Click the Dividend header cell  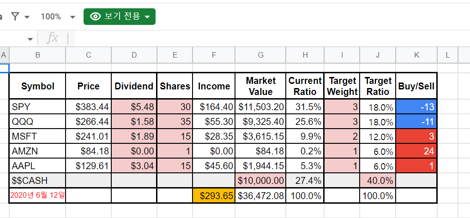134,86
